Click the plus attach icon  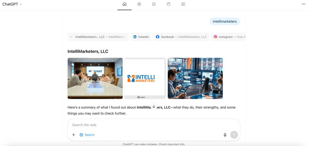(x=73, y=135)
